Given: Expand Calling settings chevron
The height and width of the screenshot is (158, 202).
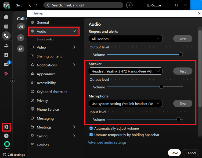Looking at the screenshot, I should click(74, 136).
